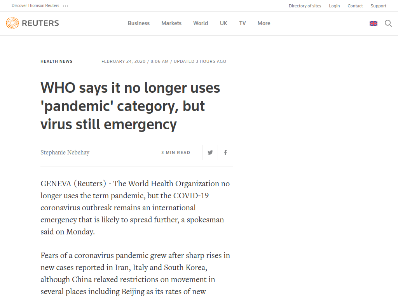Select the UK flag edition icon
398x298 pixels.
[x=374, y=24]
